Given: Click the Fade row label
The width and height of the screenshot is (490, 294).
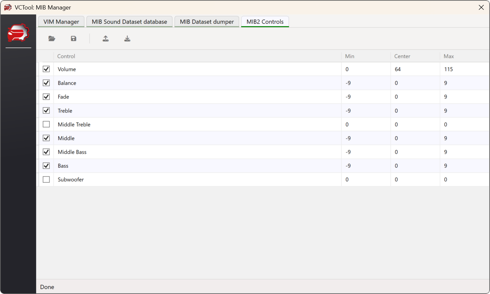Looking at the screenshot, I should tap(63, 97).
